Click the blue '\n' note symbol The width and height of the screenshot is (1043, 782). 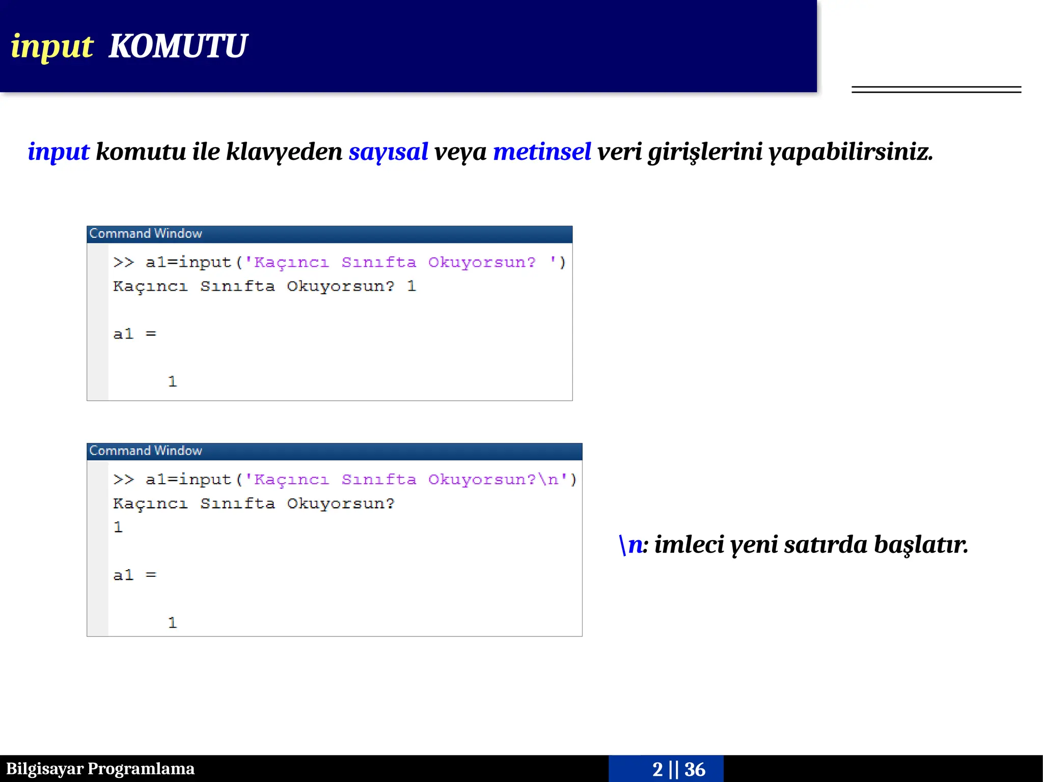point(630,544)
